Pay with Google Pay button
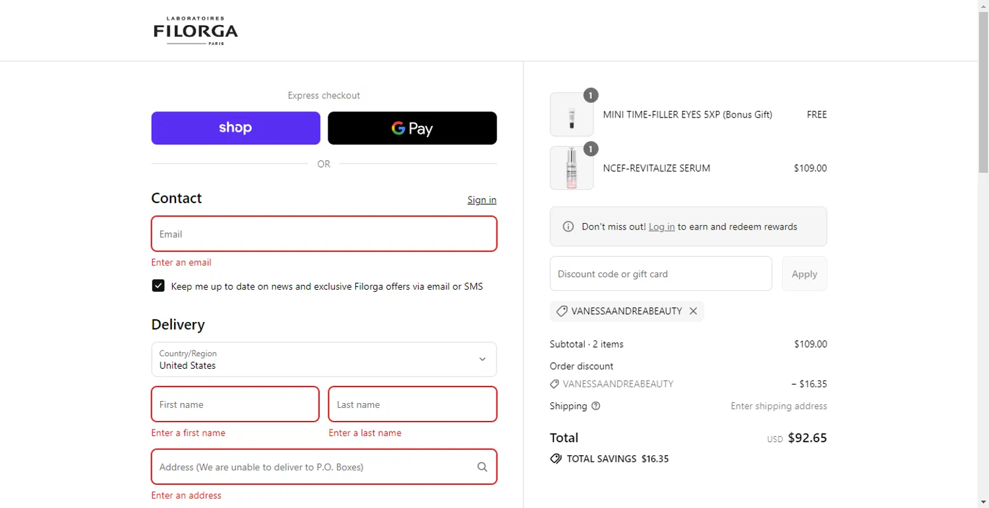The width and height of the screenshot is (989, 508). point(412,128)
